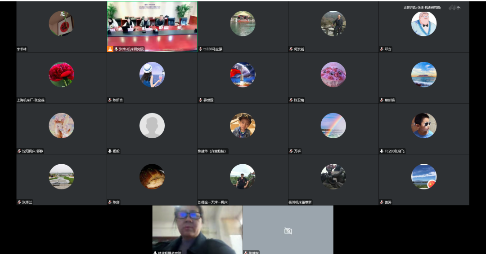Click 李书林's lily avatar

(61, 23)
